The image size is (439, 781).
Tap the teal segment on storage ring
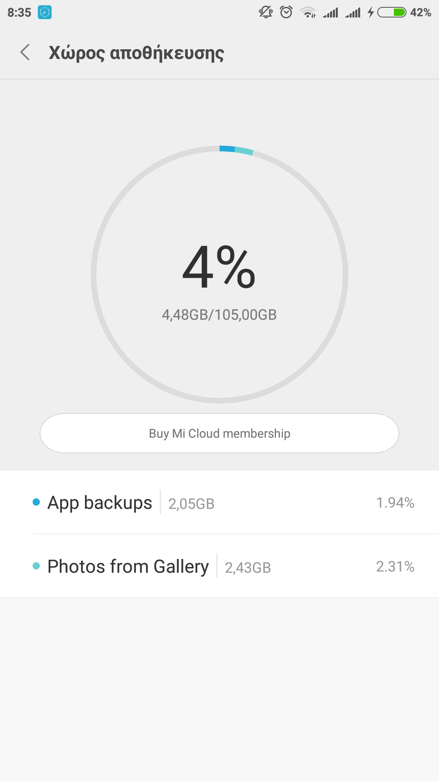[x=244, y=151]
